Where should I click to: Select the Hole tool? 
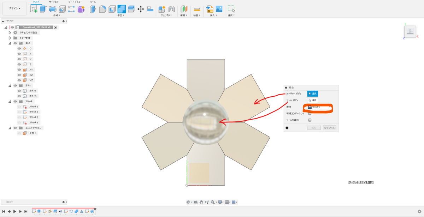click(62, 9)
